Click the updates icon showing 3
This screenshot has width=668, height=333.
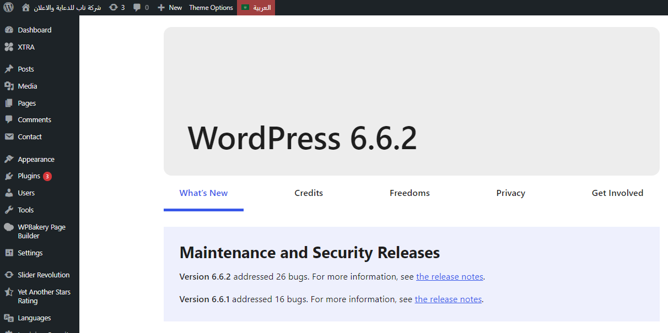tap(114, 8)
